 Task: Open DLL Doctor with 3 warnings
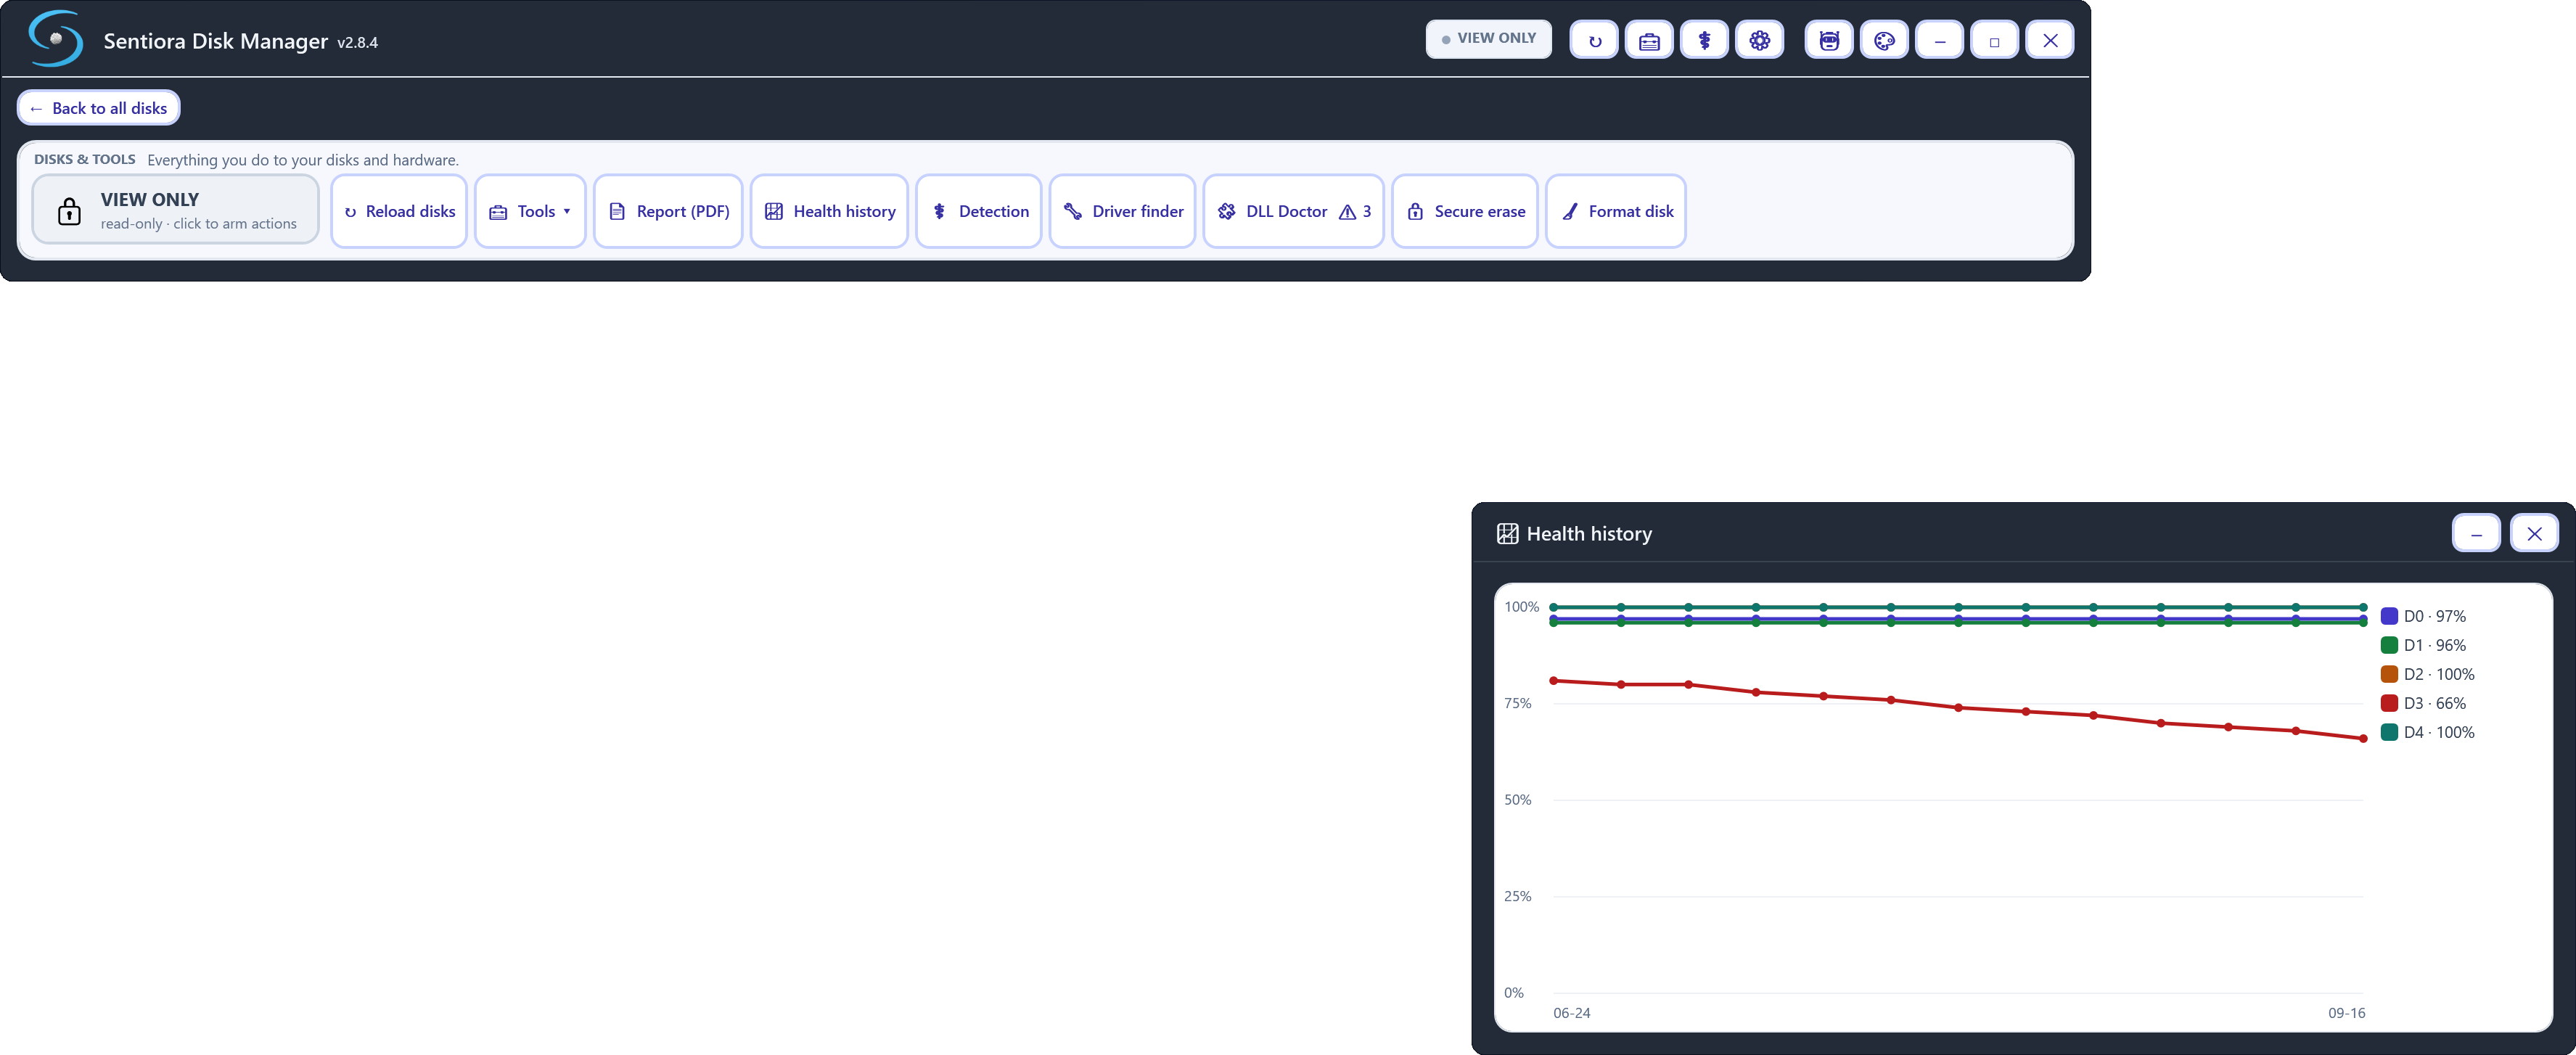[1293, 211]
